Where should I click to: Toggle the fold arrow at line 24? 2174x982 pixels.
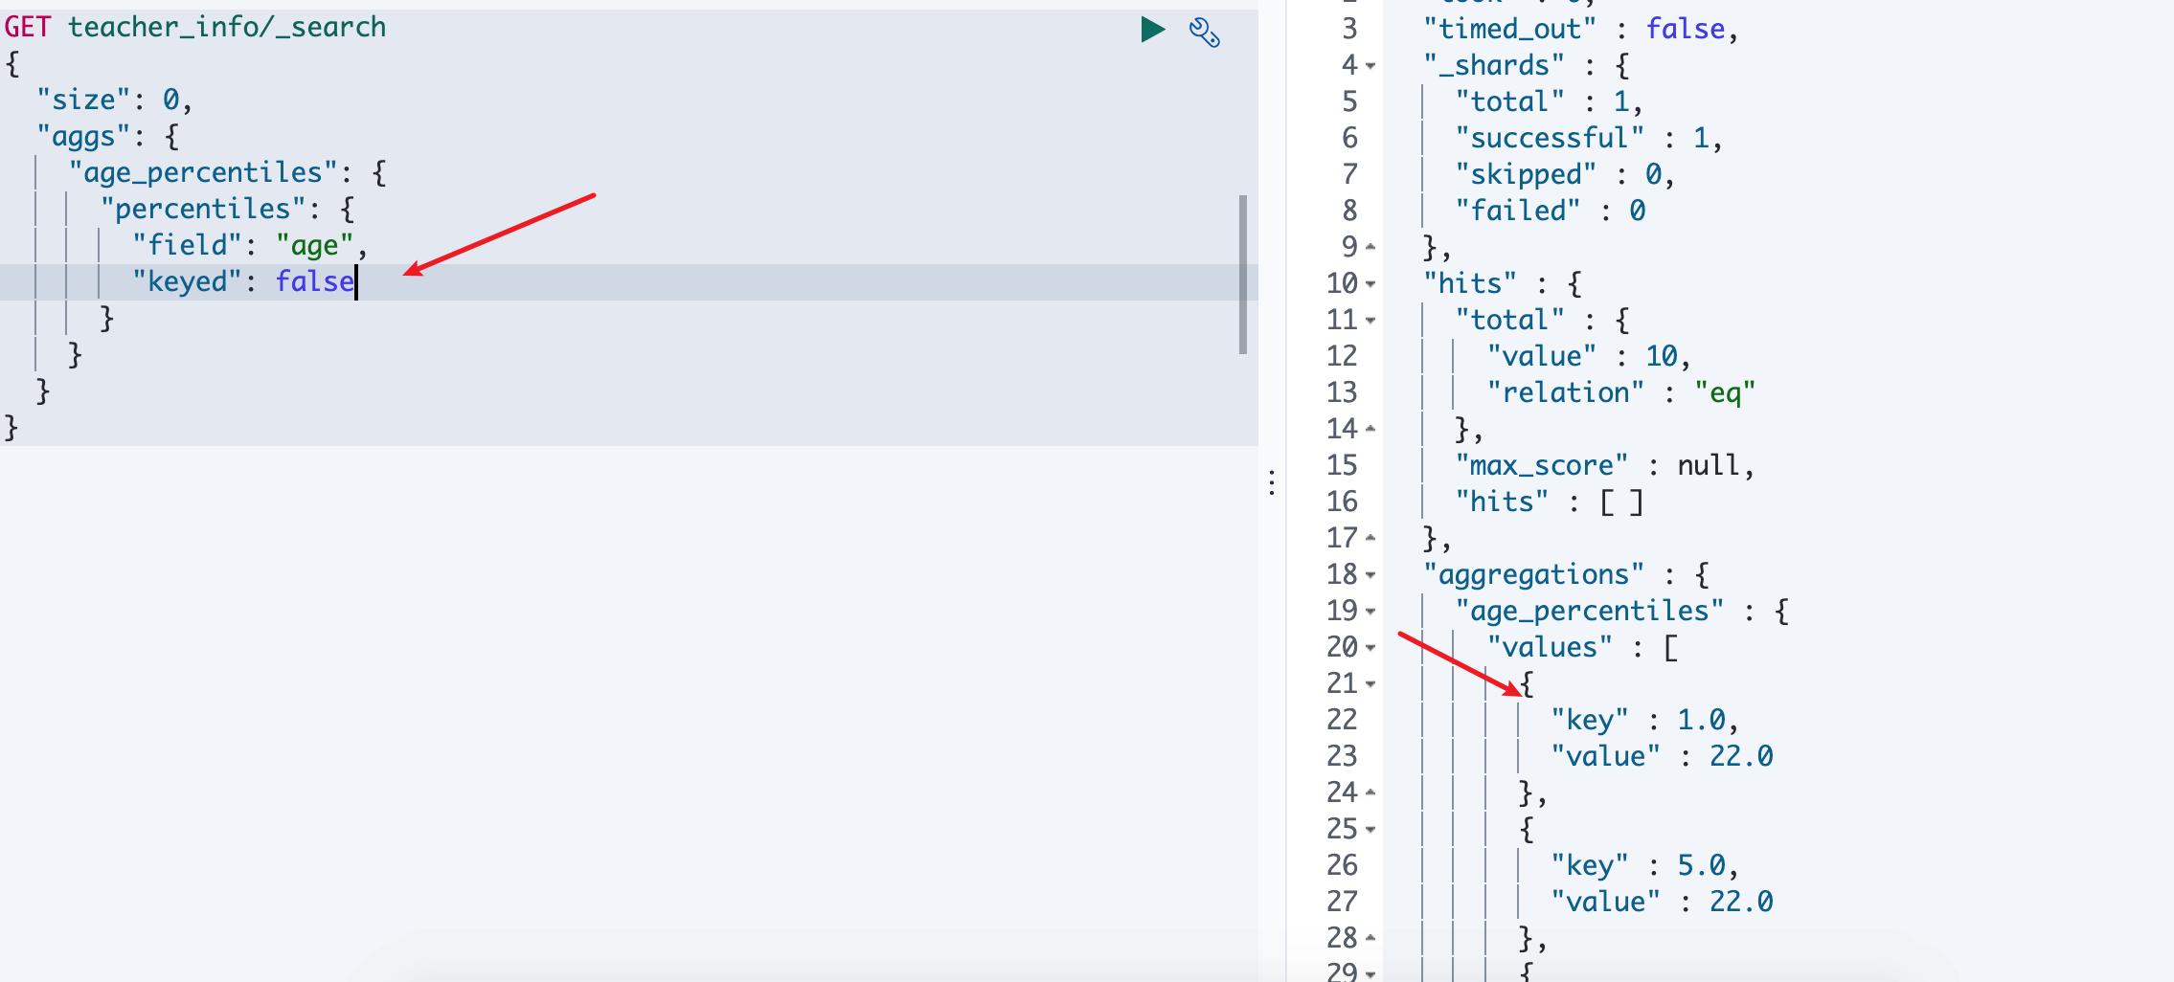click(x=1370, y=792)
